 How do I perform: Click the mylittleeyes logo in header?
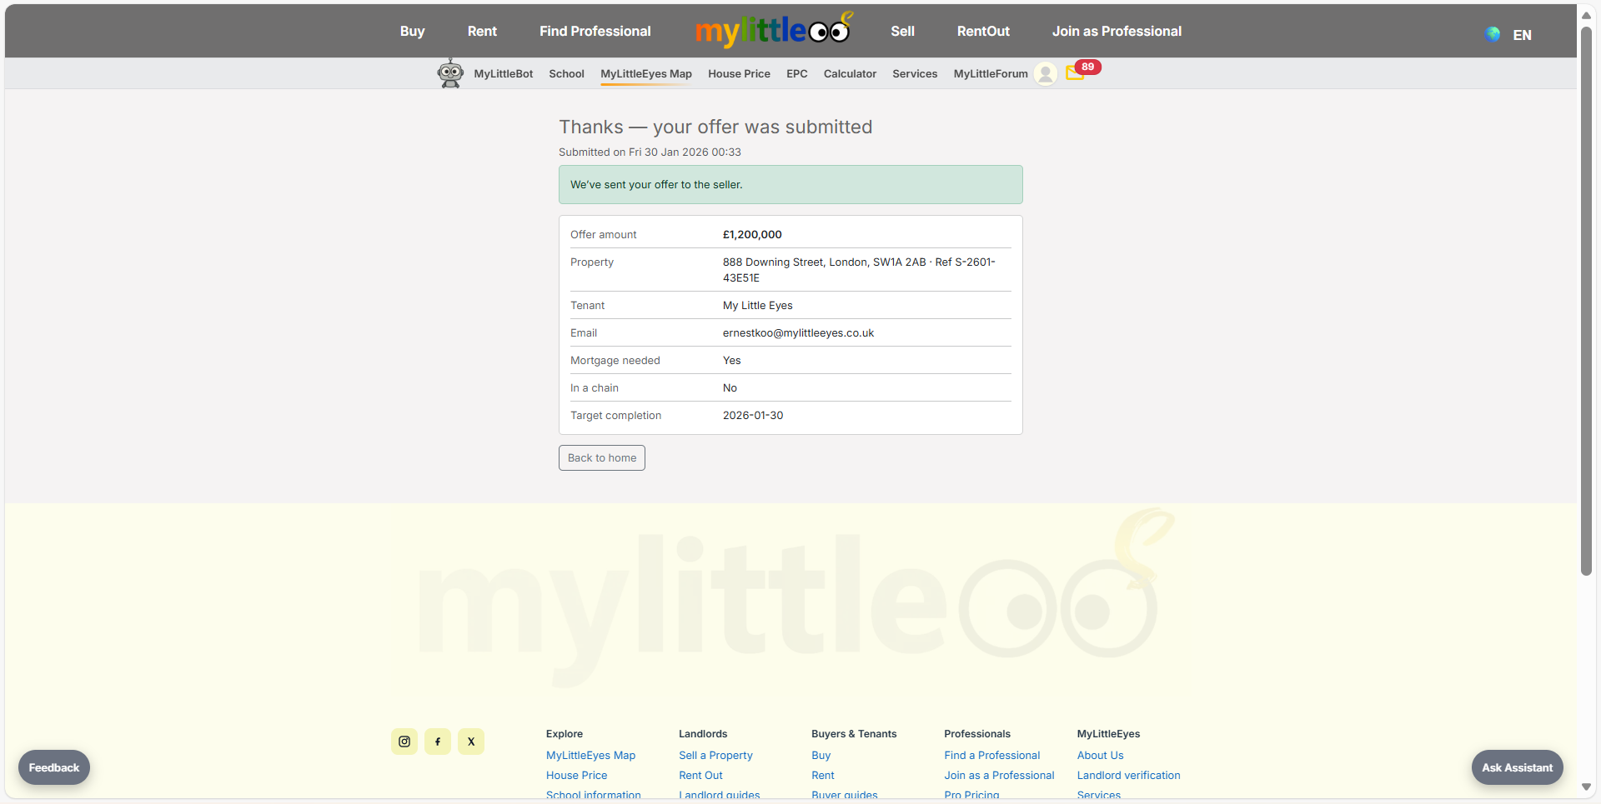[x=773, y=31]
